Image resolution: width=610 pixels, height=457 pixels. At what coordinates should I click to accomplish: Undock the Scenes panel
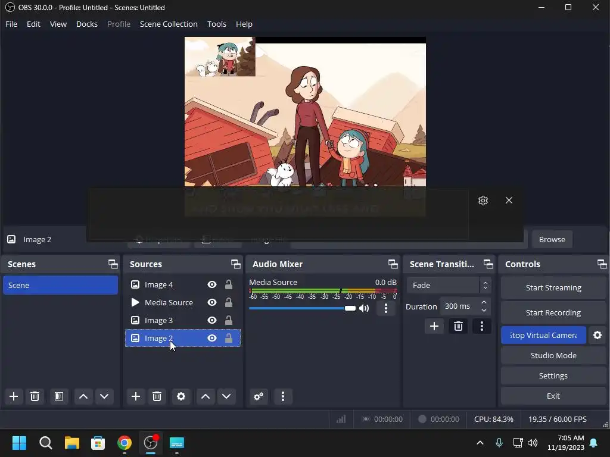[113, 264]
